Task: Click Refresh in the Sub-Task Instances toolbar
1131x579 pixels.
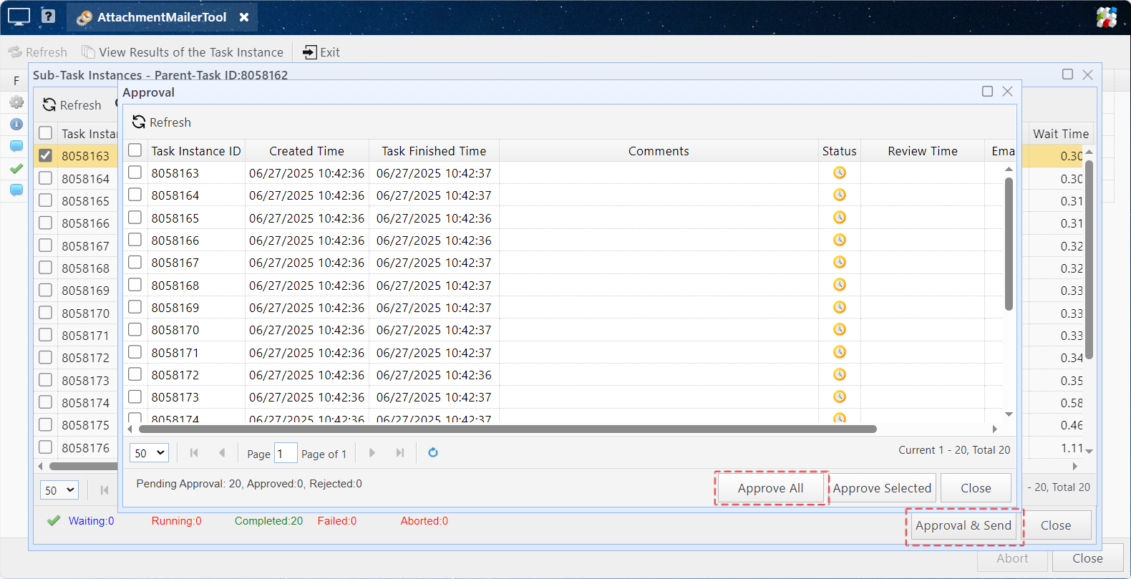Action: click(x=72, y=105)
